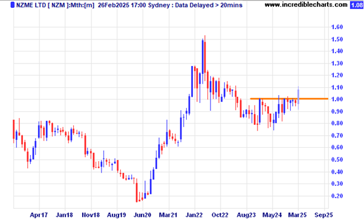Click the 1.30 price axis label
Screen dimensions: 364x221
click(337, 63)
